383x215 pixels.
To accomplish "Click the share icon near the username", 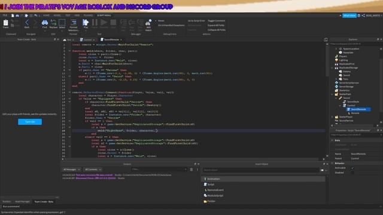I will (363, 16).
